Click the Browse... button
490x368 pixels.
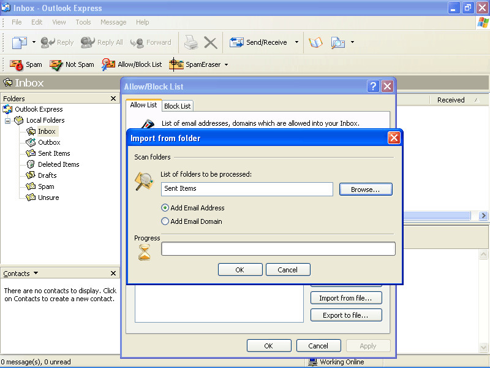click(366, 190)
